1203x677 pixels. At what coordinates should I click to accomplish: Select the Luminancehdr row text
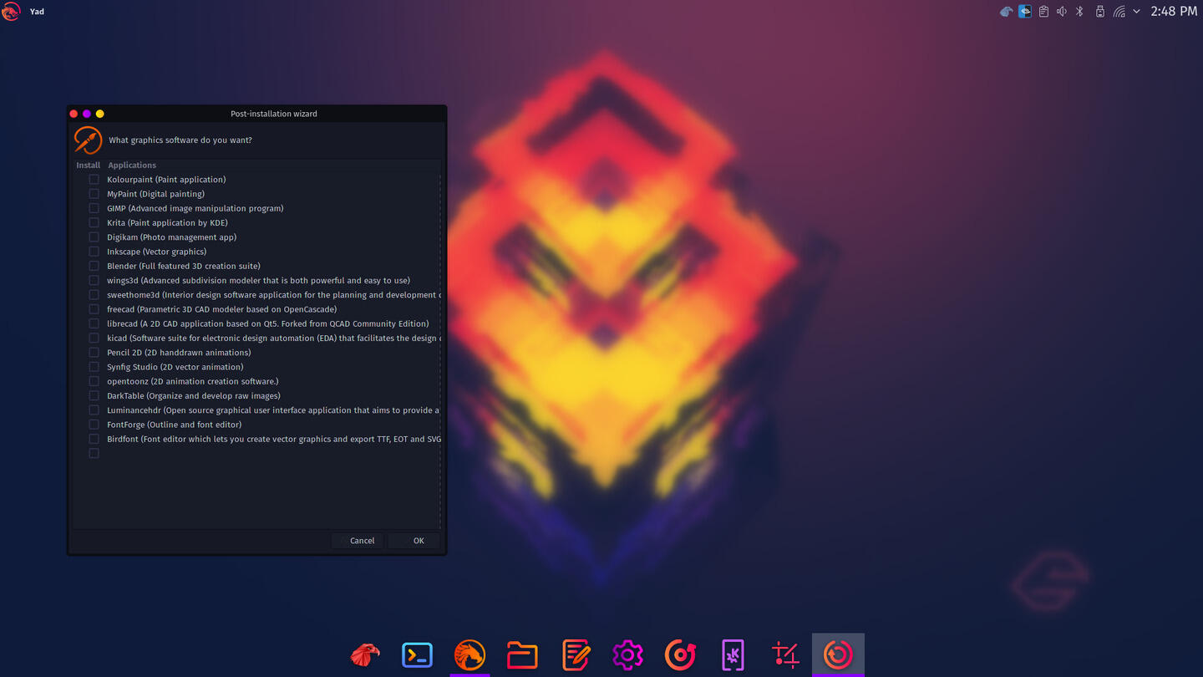click(273, 410)
